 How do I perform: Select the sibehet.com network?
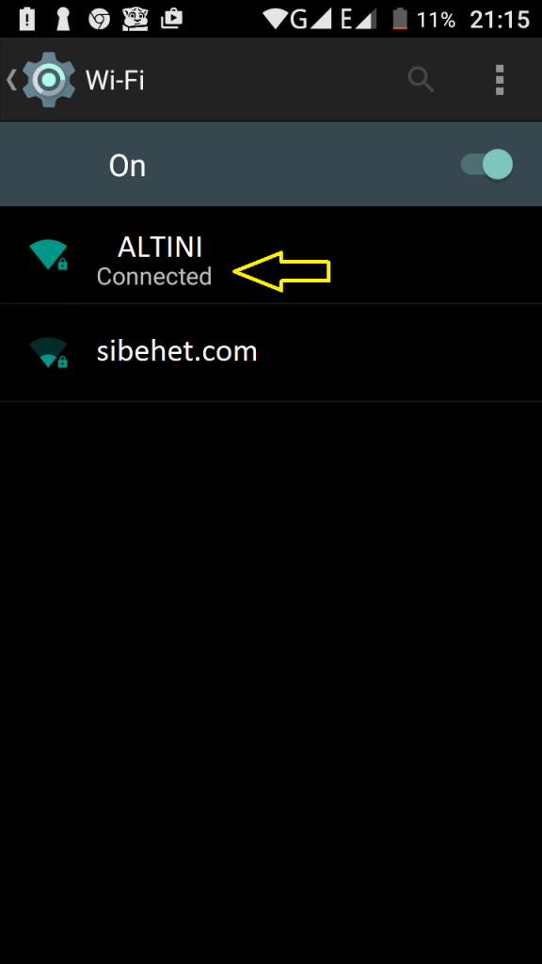(271, 353)
